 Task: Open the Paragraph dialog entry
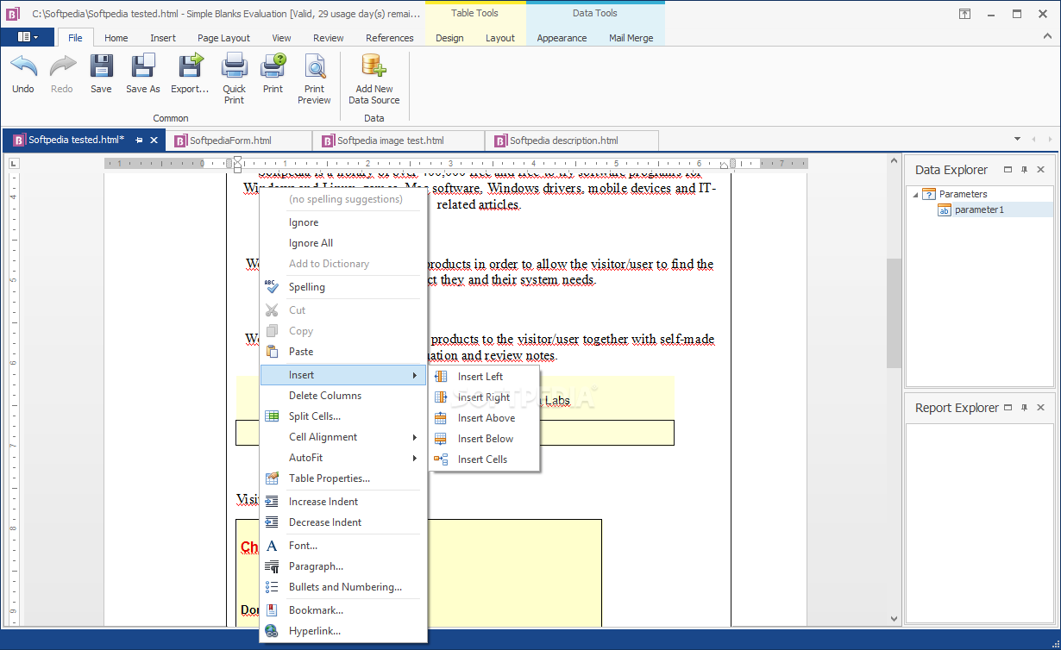[343, 566]
